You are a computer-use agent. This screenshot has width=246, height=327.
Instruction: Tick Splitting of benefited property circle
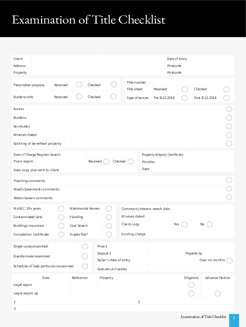[x=229, y=144]
